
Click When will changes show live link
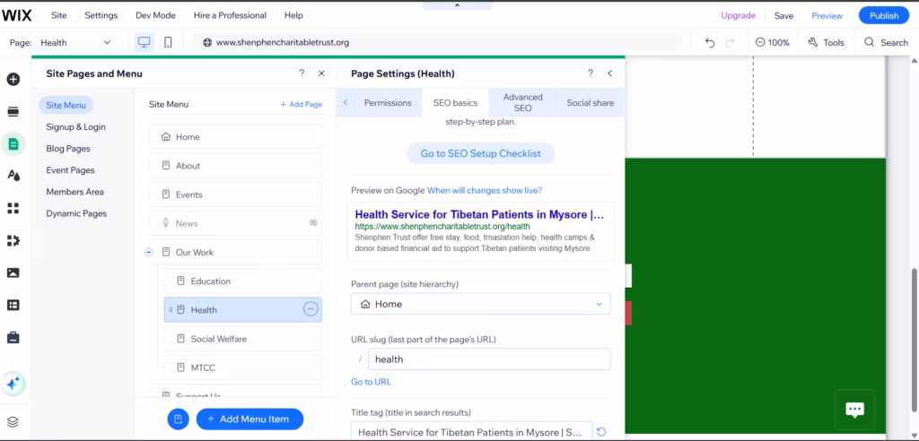485,190
